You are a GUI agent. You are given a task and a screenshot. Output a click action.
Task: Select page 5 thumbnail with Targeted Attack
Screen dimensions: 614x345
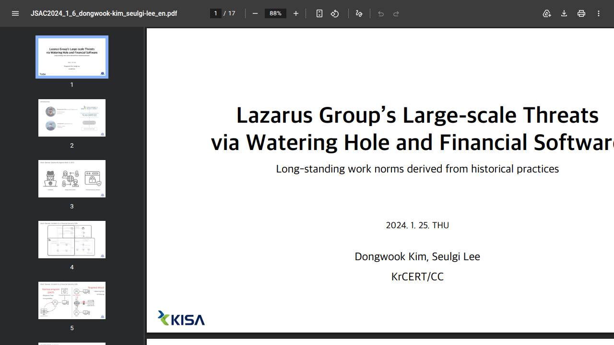click(x=72, y=300)
